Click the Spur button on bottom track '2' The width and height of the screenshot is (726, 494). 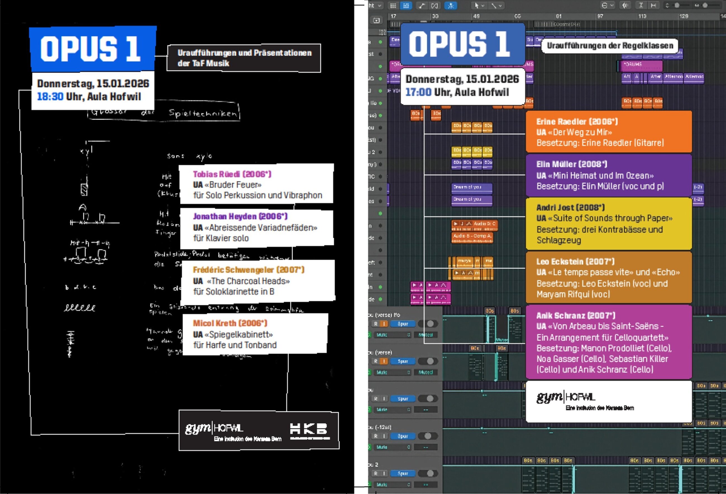point(402,473)
